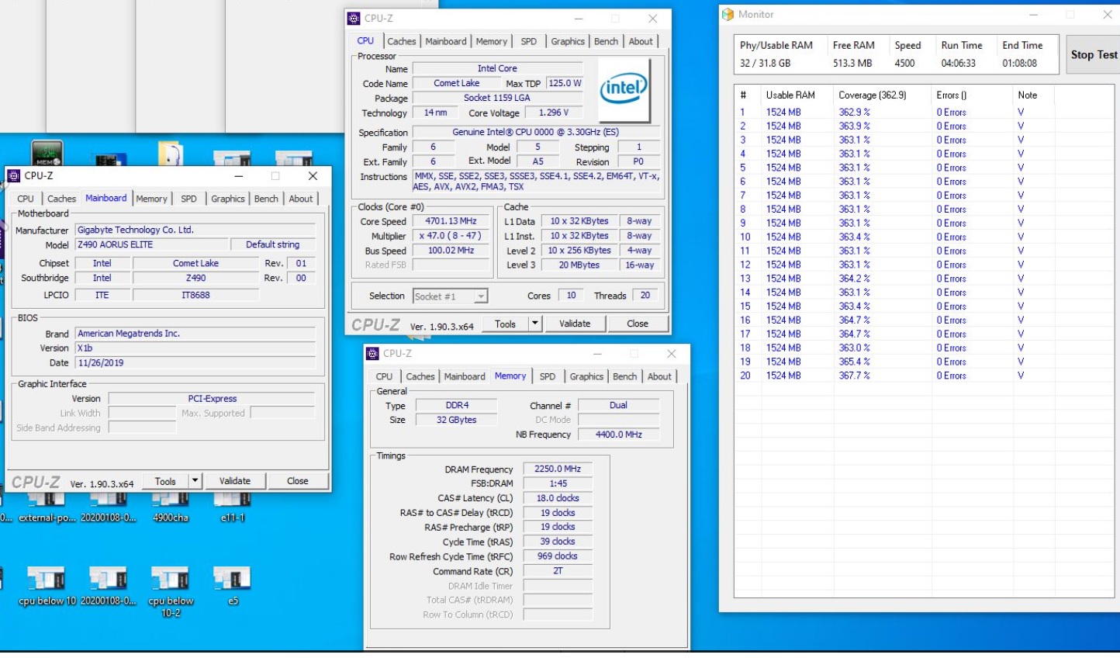Screen dimensions: 1120x658
Task: Click the Intel logo in CPU-Z
Action: 624,89
